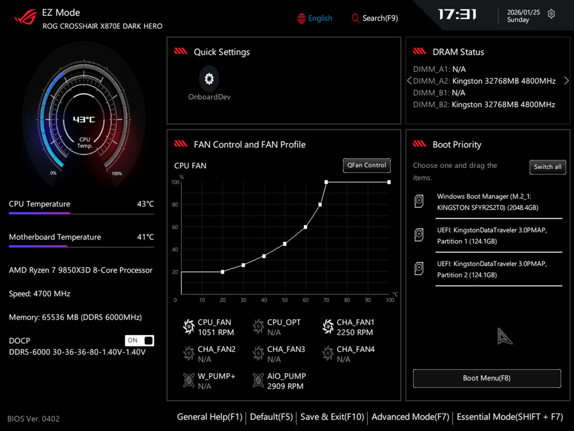This screenshot has height=431, width=574.
Task: Click the Windows Boot Manager drive icon
Action: point(419,201)
